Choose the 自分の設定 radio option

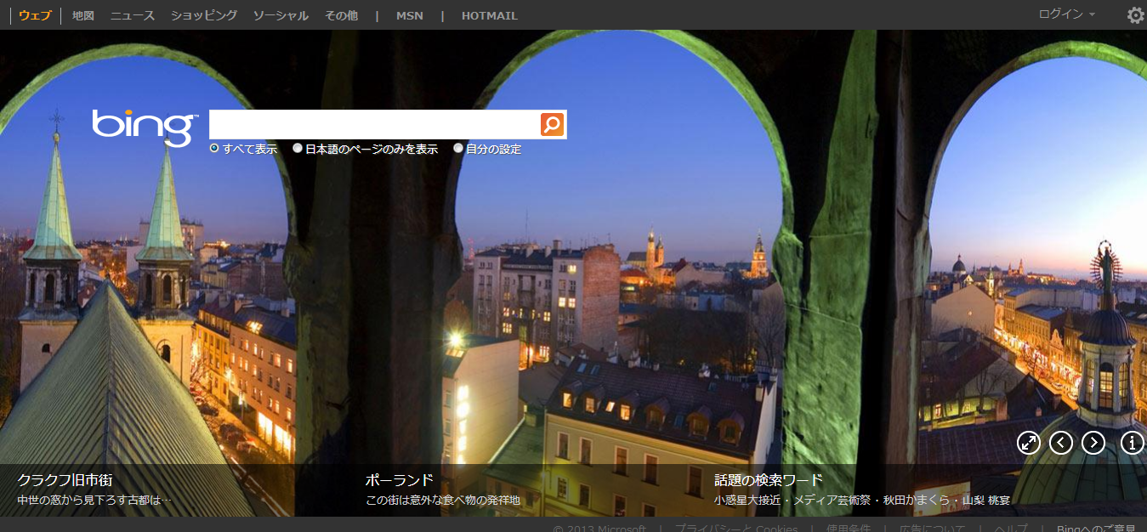click(x=458, y=149)
